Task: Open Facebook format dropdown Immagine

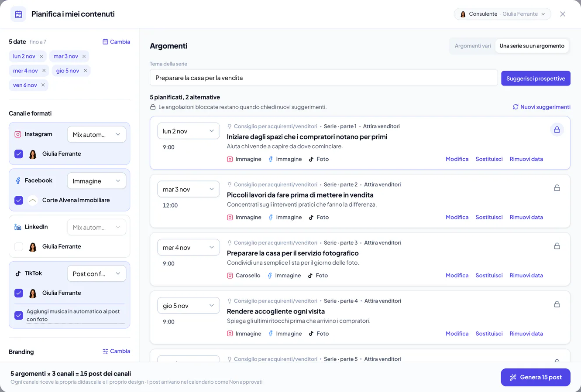Action: pyautogui.click(x=96, y=181)
